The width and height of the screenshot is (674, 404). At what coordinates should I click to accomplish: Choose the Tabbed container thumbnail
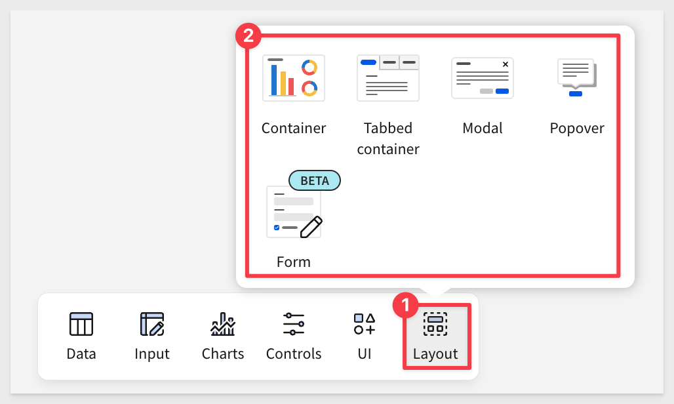[388, 78]
